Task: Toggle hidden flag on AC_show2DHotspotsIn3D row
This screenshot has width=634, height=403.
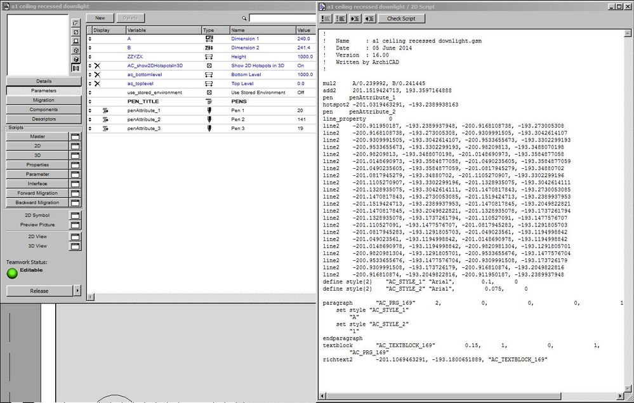Action: pyautogui.click(x=97, y=65)
